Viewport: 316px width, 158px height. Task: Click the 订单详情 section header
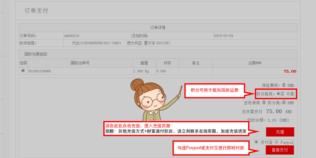click(x=158, y=27)
